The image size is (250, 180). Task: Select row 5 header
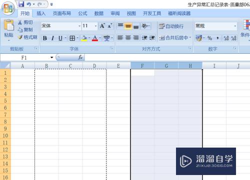5,101
